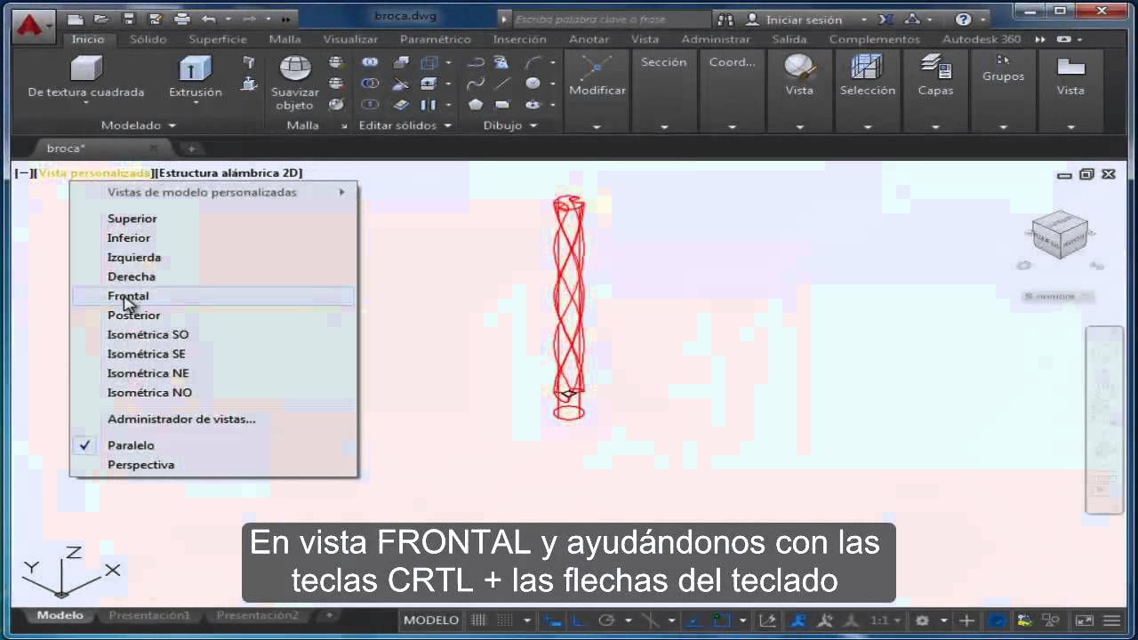Click the customization hamburger icon in status bar
1138x640 pixels.
pyautogui.click(x=1111, y=620)
